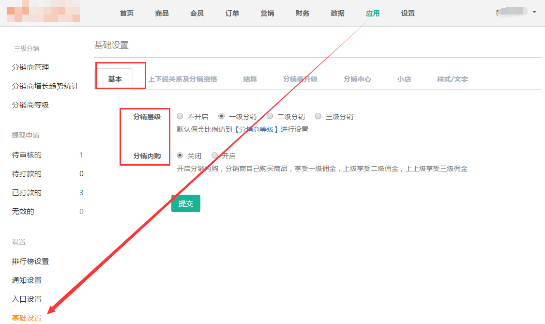Select 关闭 for 分销内购

coord(180,155)
